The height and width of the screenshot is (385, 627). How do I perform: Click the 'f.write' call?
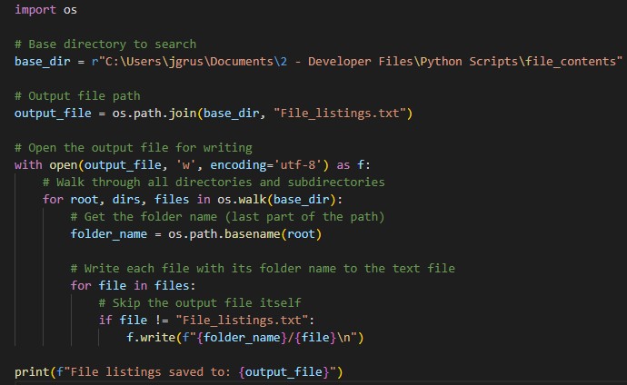[151, 338]
